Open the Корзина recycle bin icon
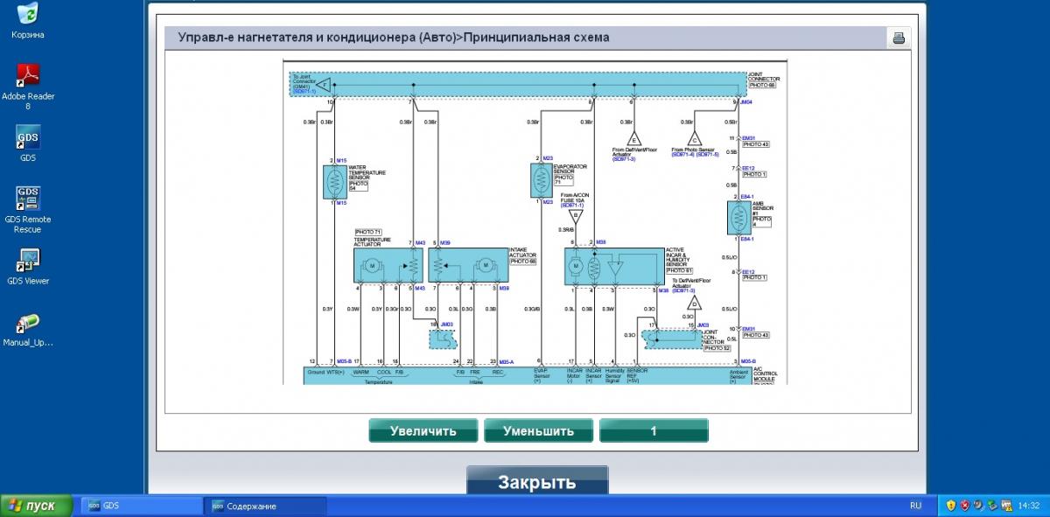Image resolution: width=1050 pixels, height=517 pixels. pos(28,21)
